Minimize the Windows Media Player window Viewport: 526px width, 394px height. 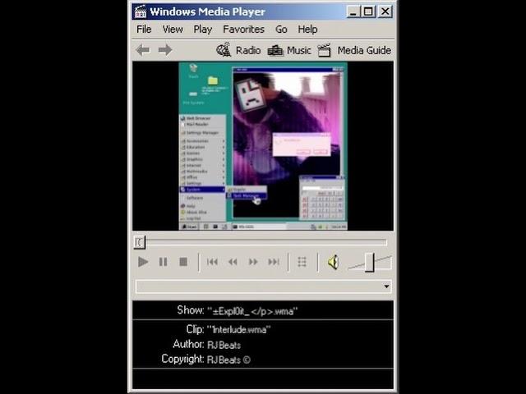(x=353, y=11)
